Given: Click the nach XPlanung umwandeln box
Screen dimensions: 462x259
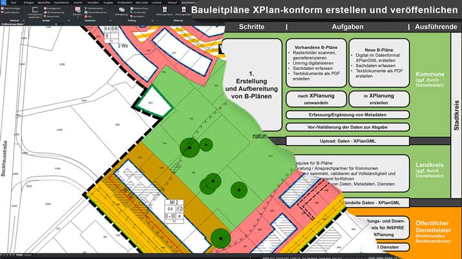Looking at the screenshot, I should point(316,99).
